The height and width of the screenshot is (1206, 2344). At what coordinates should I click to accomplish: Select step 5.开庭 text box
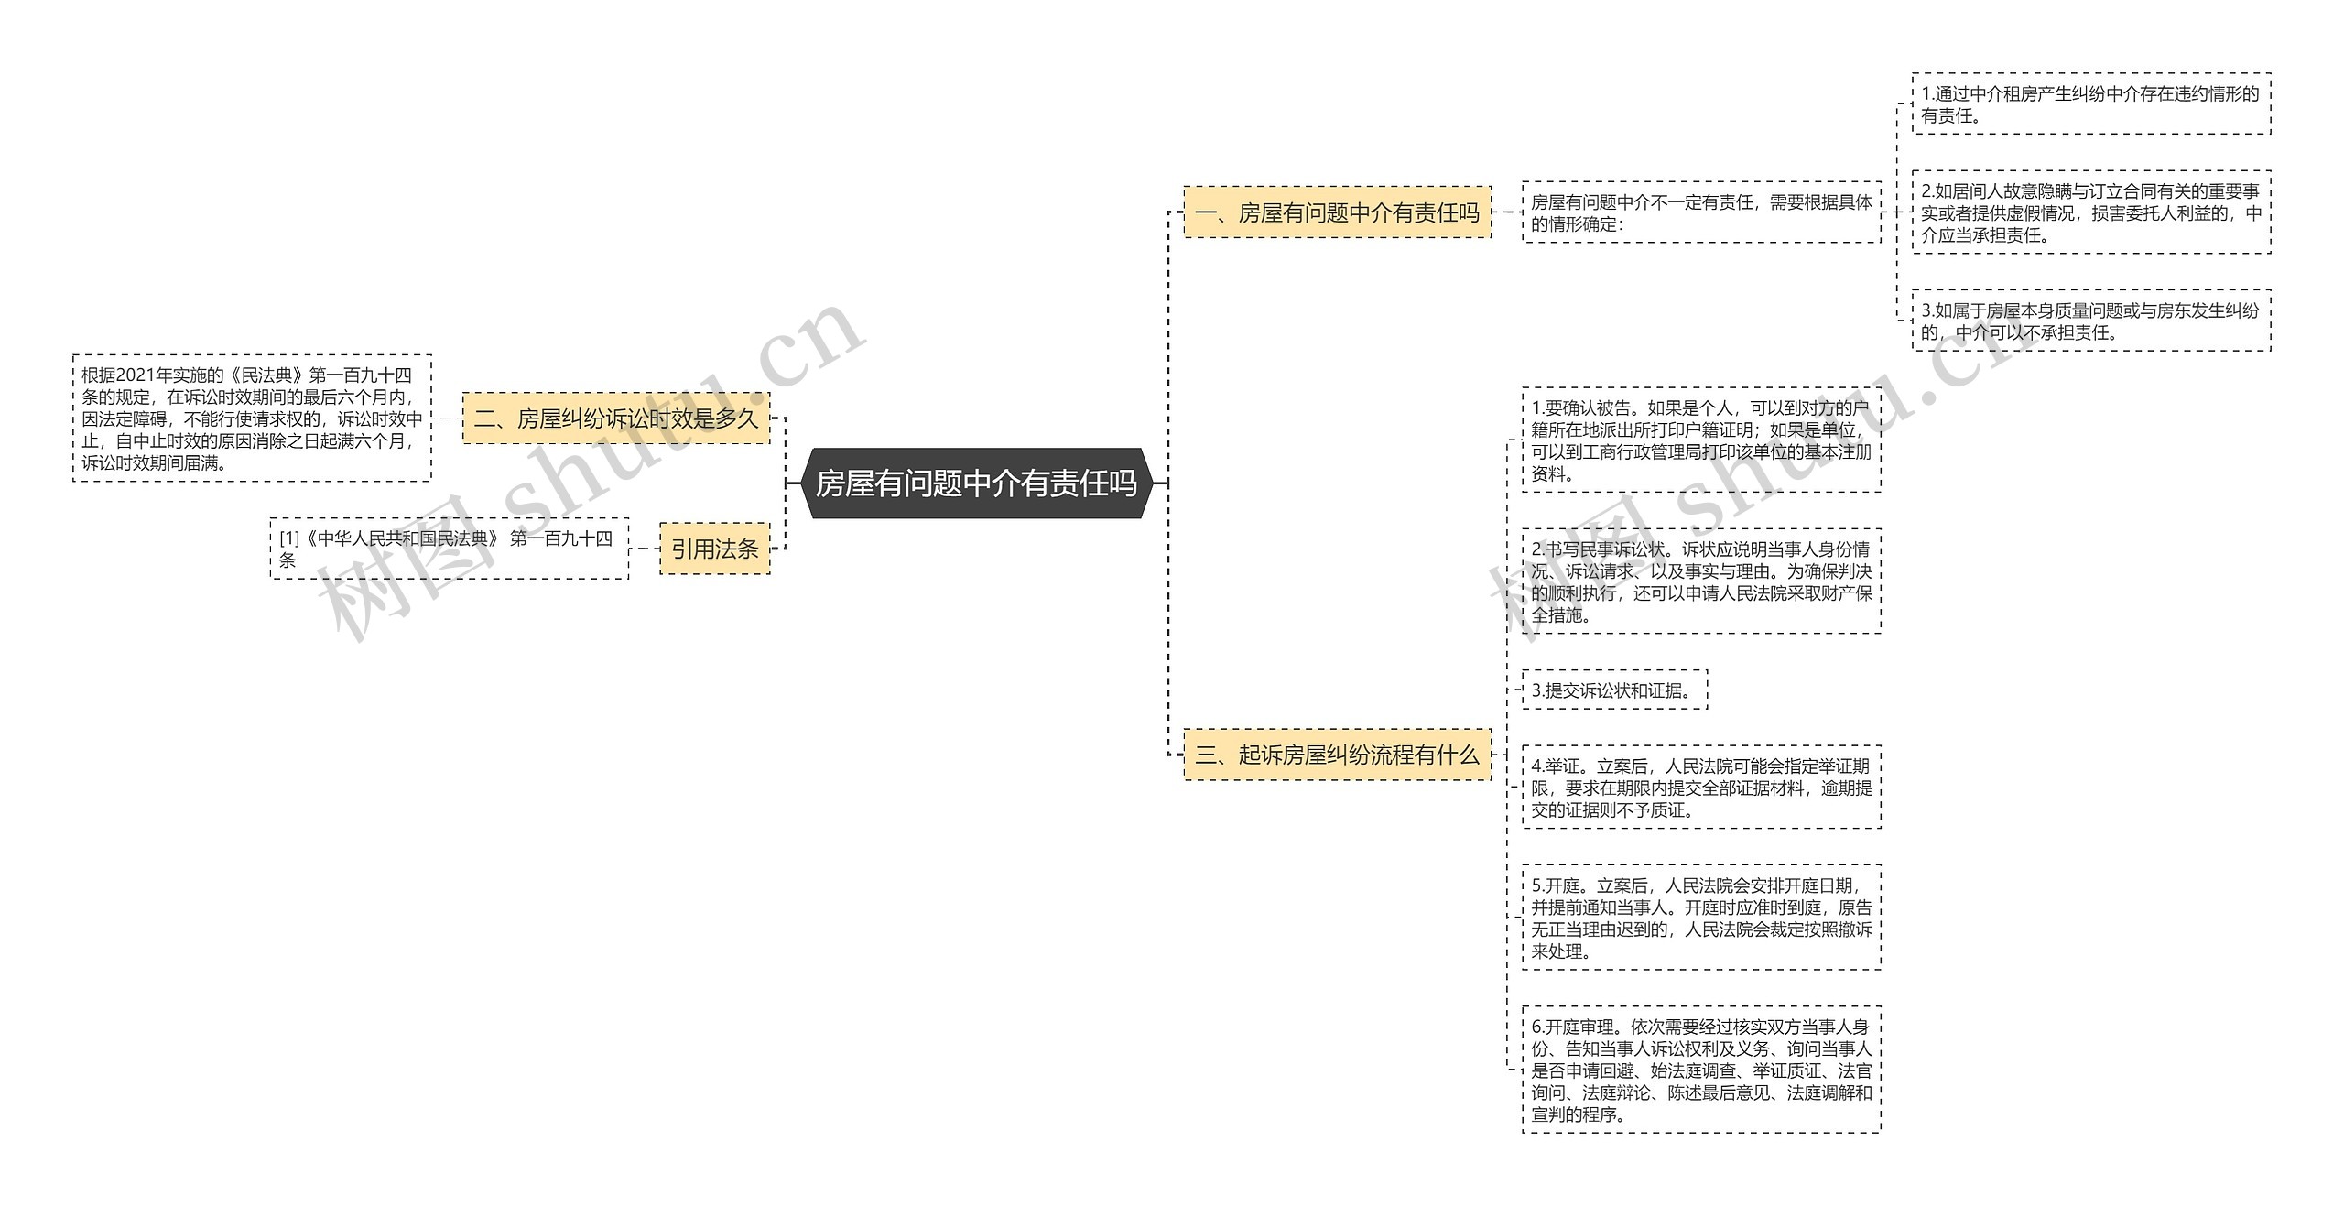tap(1701, 918)
